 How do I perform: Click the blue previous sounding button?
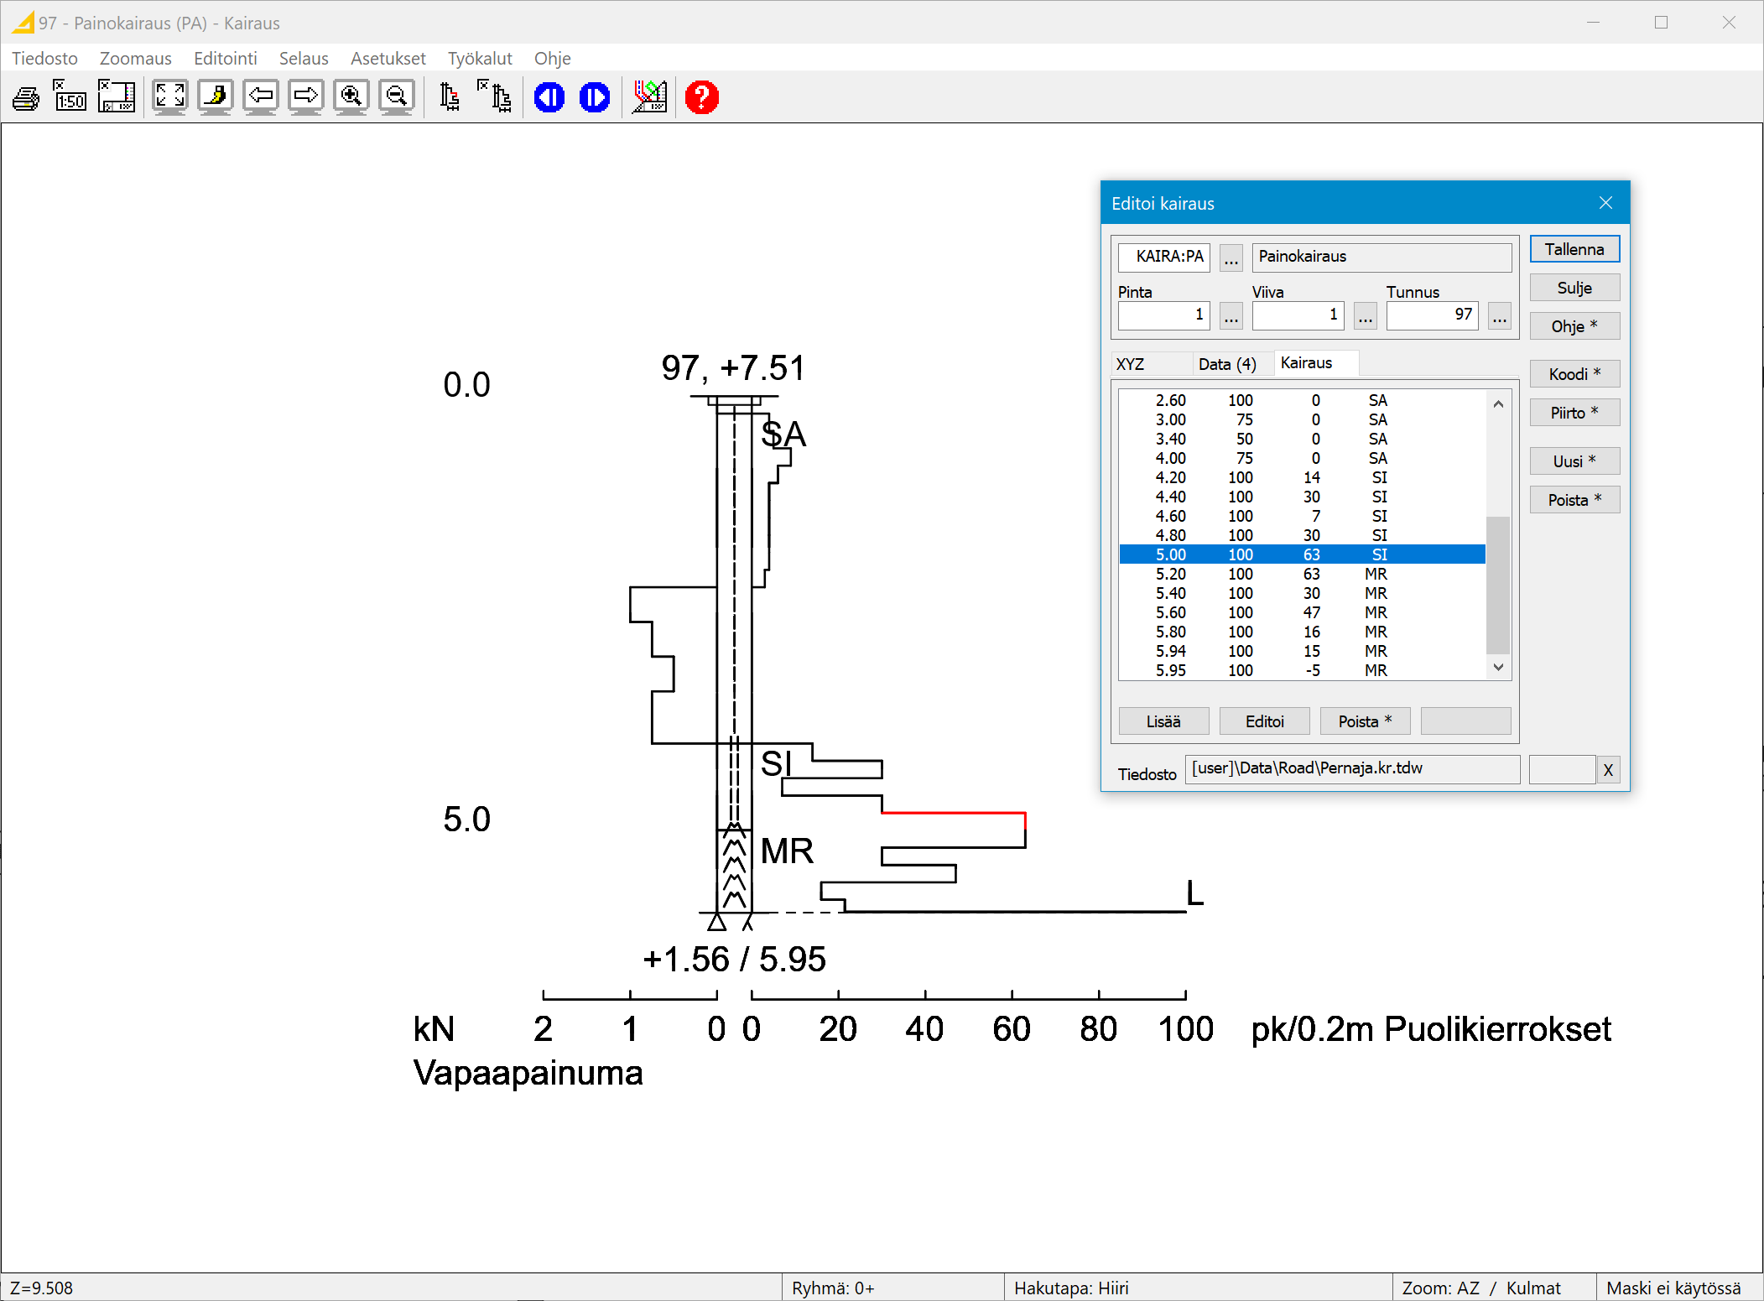point(549,97)
